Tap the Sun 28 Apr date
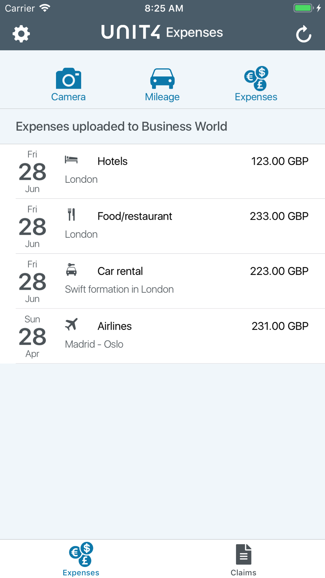This screenshot has height=578, width=325. [x=32, y=336]
